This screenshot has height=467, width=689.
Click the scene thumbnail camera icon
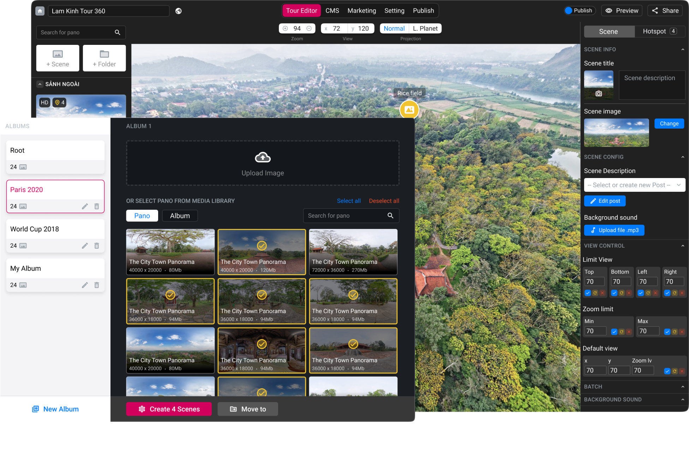[x=599, y=93]
